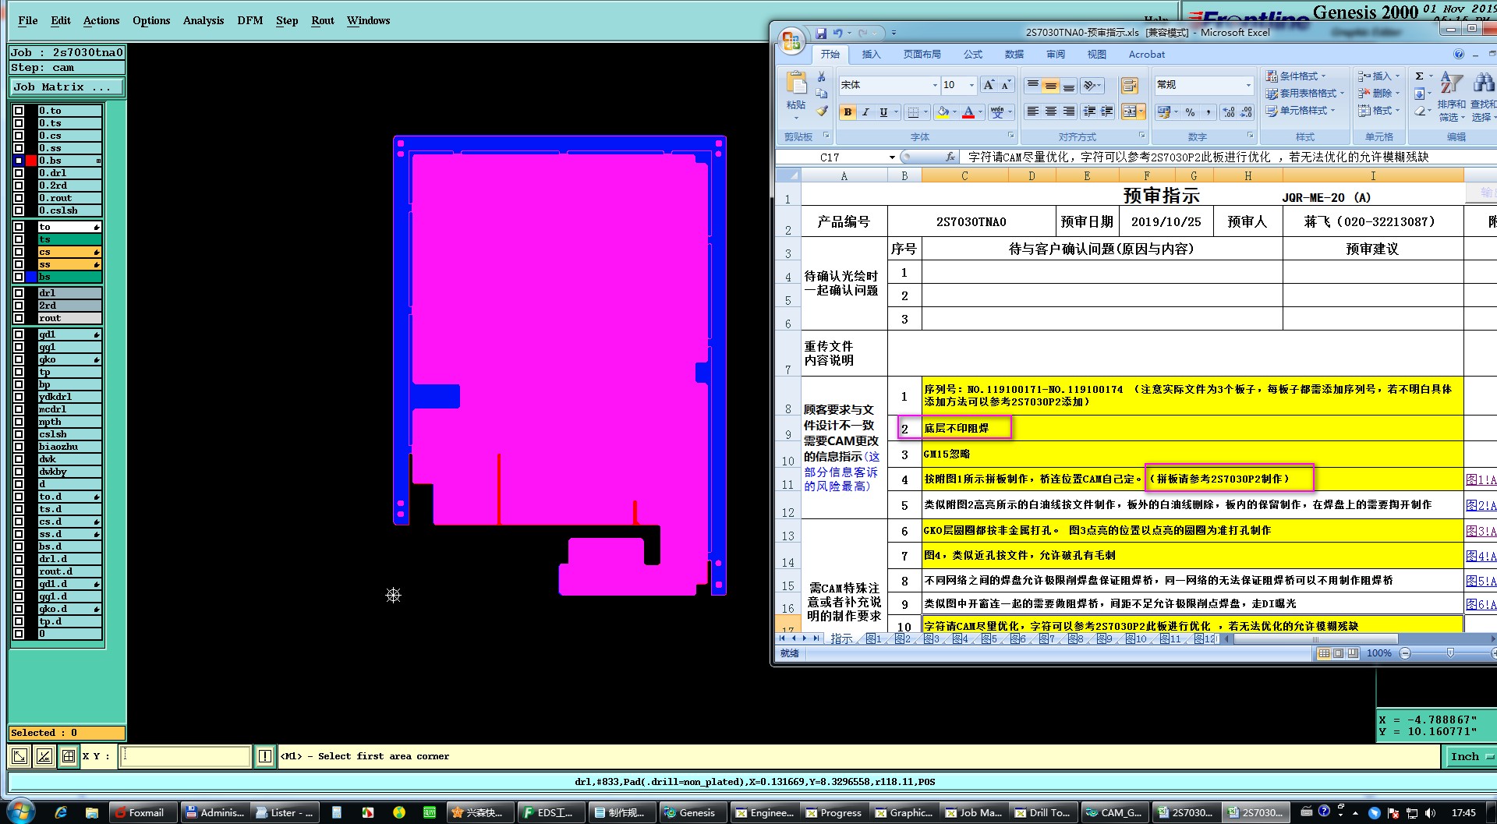Click the Cut scissors icon in Excel
1497x824 pixels.
point(821,76)
